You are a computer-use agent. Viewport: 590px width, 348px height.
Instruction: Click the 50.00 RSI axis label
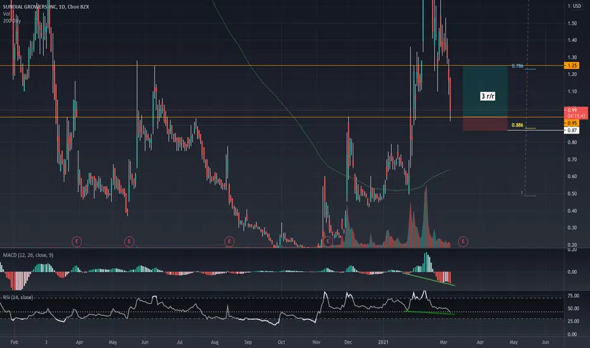[573, 309]
